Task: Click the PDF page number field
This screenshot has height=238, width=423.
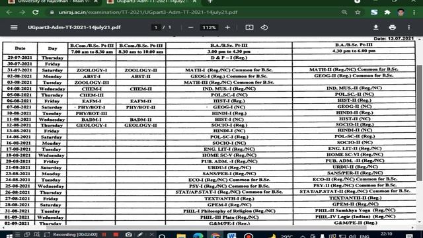Action: point(156,28)
